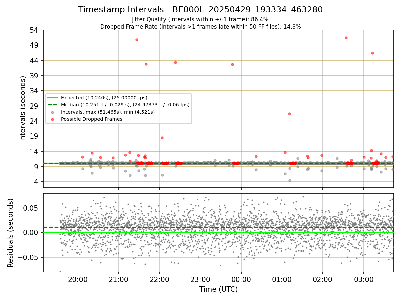
Task: Click the dashed green line sample in legend
Action: pyautogui.click(x=53, y=105)
